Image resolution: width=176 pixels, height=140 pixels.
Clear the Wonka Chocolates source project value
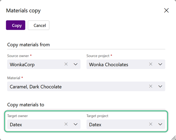(x=151, y=64)
